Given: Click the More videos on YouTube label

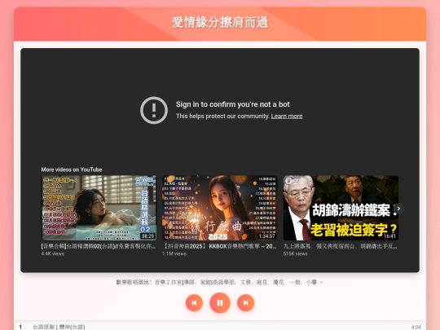Looking at the screenshot, I should 72,169.
